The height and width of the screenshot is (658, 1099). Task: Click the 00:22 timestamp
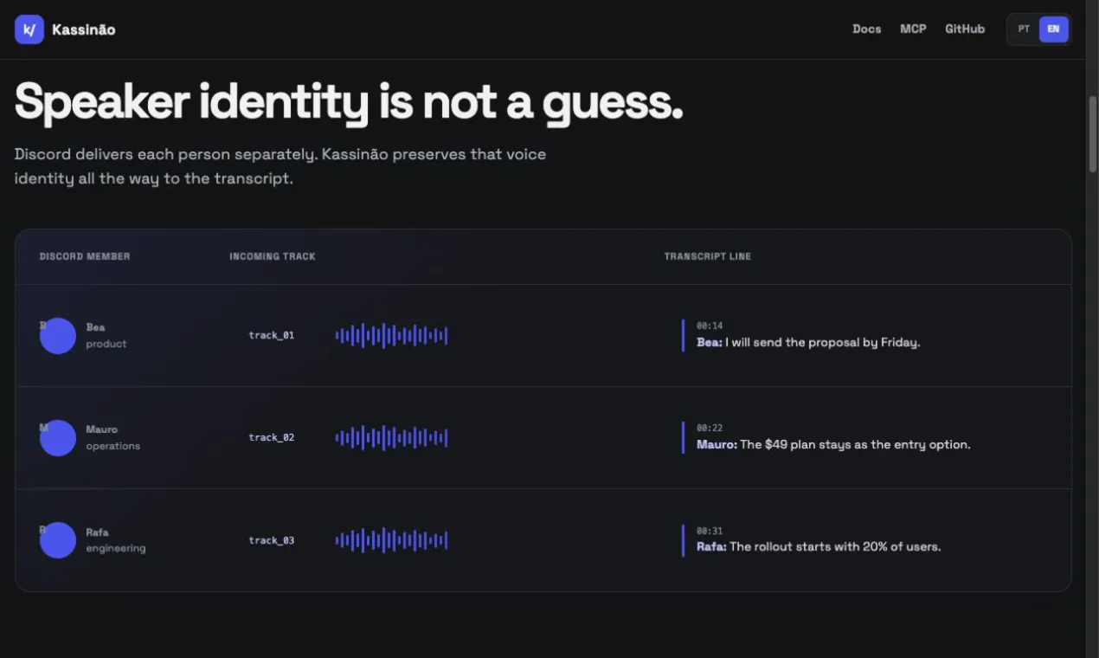(x=710, y=428)
